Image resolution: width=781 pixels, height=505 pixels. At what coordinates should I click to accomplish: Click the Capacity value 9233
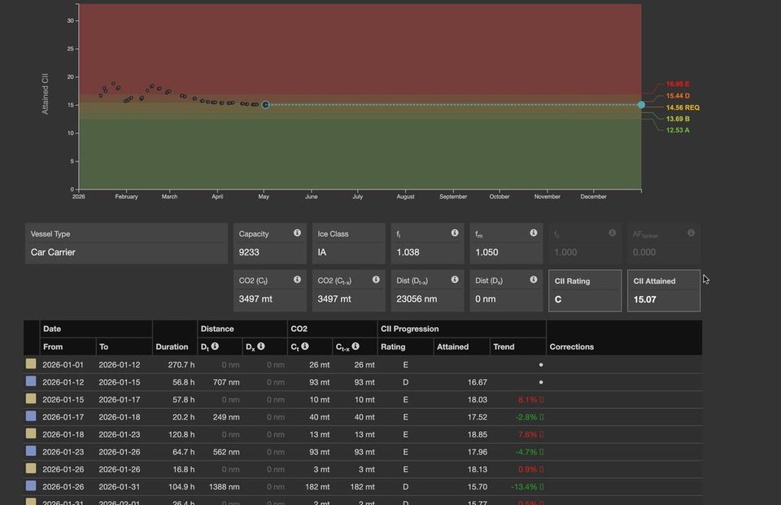point(249,252)
